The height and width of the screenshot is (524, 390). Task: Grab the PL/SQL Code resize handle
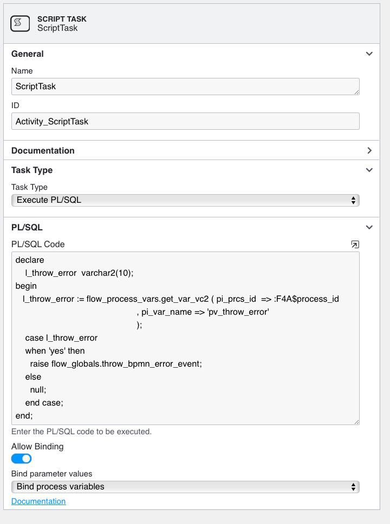coord(357,422)
